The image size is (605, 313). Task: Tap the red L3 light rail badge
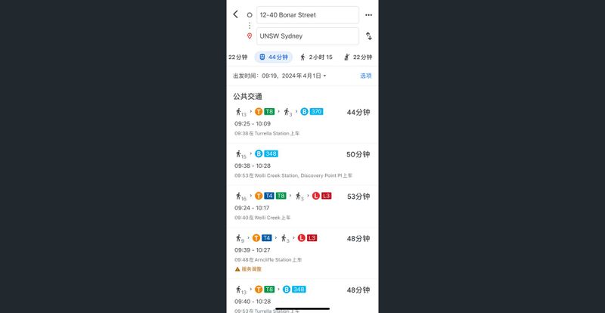(x=326, y=196)
